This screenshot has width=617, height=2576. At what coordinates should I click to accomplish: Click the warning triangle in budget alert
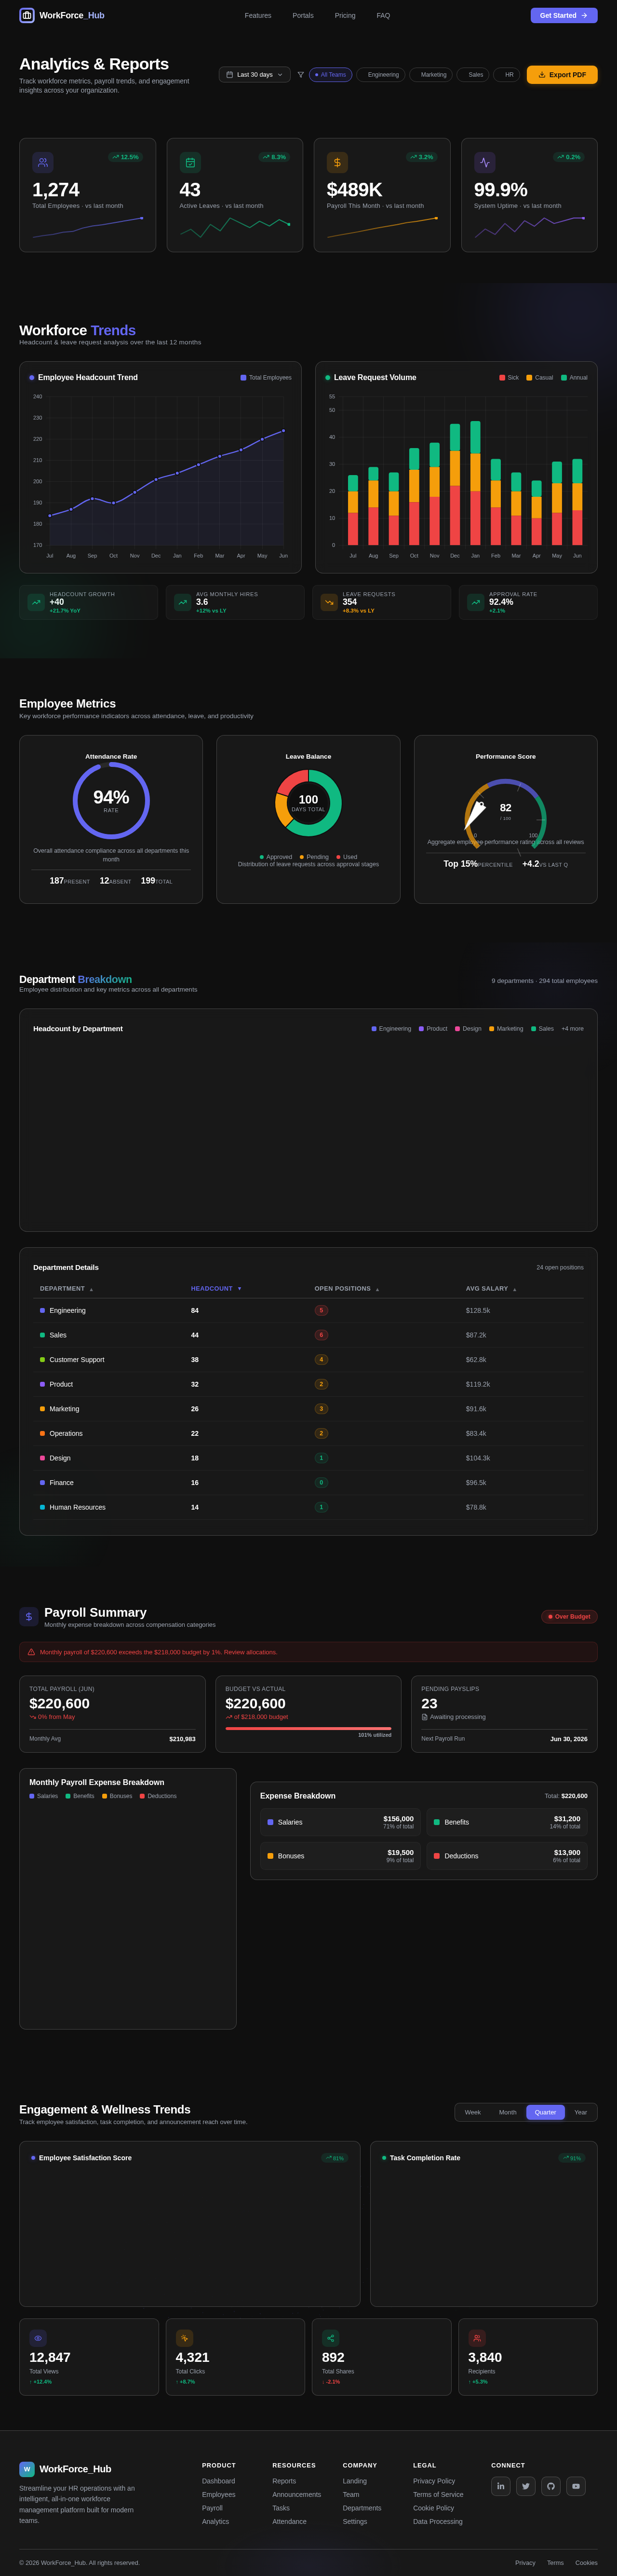click(x=31, y=1652)
